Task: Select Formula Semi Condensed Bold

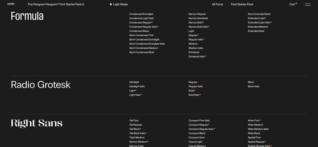Action: click(x=142, y=52)
